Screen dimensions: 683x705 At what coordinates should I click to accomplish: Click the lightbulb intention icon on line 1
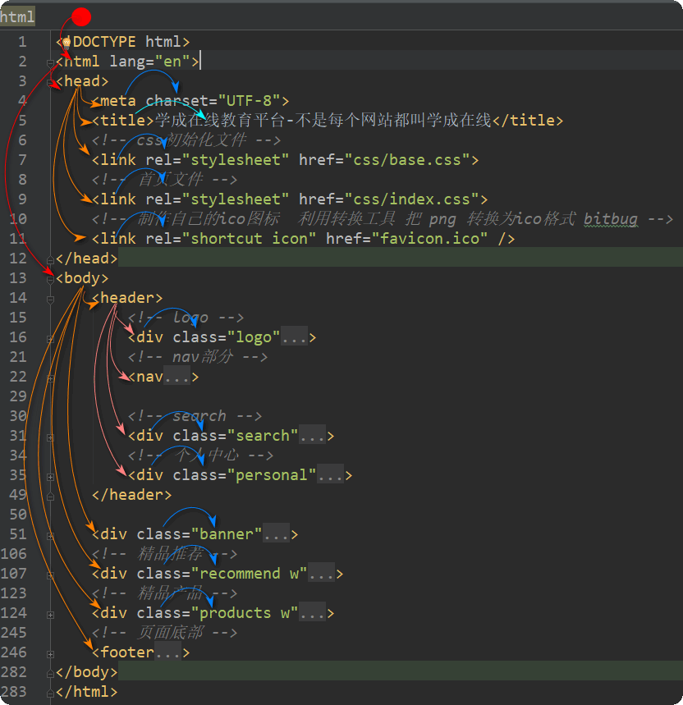[x=66, y=43]
